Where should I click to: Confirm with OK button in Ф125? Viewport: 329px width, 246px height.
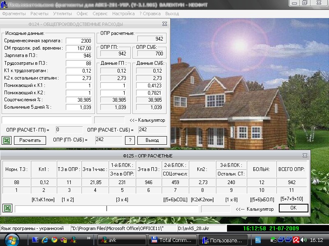click(x=293, y=208)
